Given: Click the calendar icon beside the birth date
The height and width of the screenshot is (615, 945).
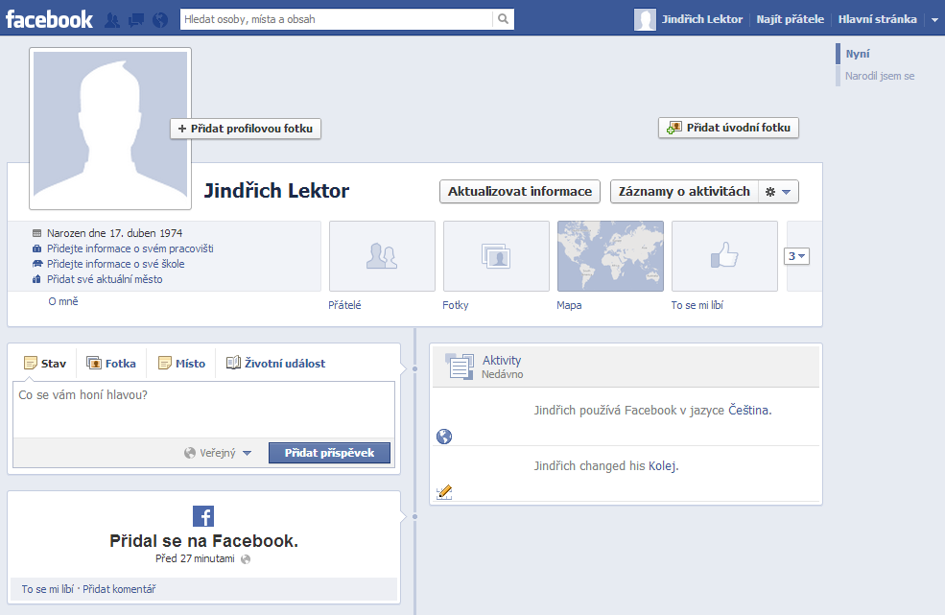Looking at the screenshot, I should click(x=36, y=233).
